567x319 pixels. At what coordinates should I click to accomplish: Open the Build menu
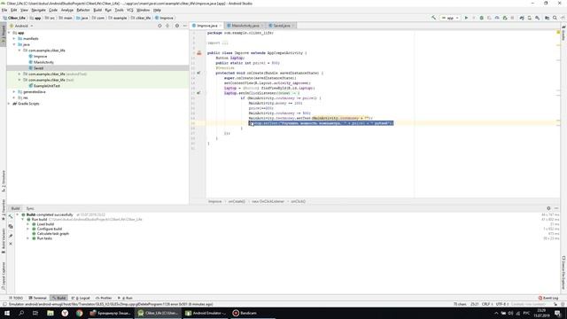pyautogui.click(x=97, y=10)
